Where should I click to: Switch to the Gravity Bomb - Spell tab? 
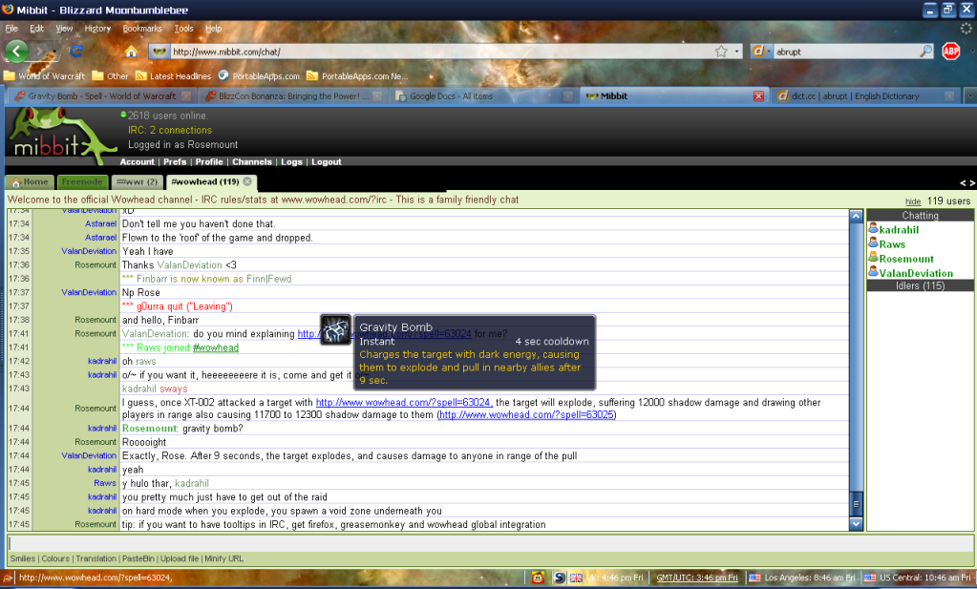pyautogui.click(x=102, y=95)
